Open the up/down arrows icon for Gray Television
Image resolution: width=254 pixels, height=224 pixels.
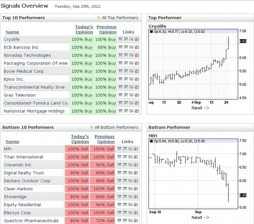coord(131,95)
